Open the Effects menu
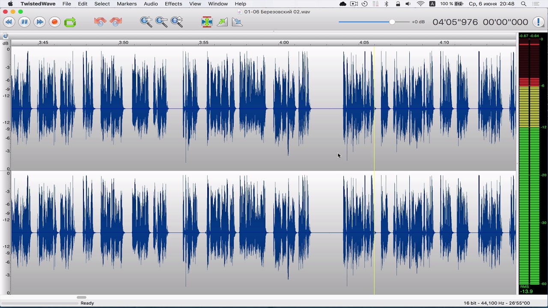Image resolution: width=548 pixels, height=308 pixels. coord(173,4)
